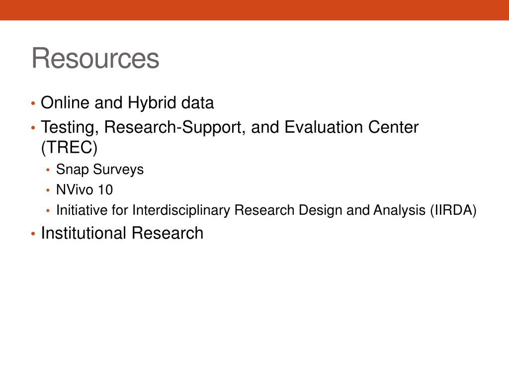Click the (TREC) acronym text
The height and width of the screenshot is (382, 509).
pos(69,147)
